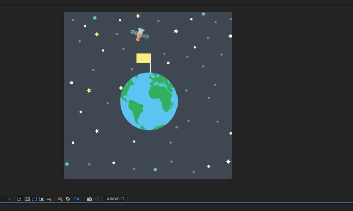The height and width of the screenshot is (211, 353).
Task: Toggle mask and shape path visibility
Action: point(34,199)
